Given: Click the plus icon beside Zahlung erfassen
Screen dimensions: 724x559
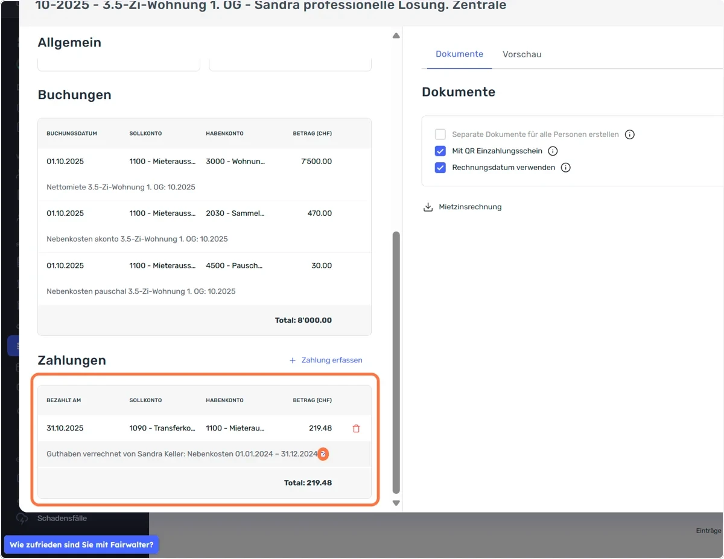Looking at the screenshot, I should pos(293,361).
